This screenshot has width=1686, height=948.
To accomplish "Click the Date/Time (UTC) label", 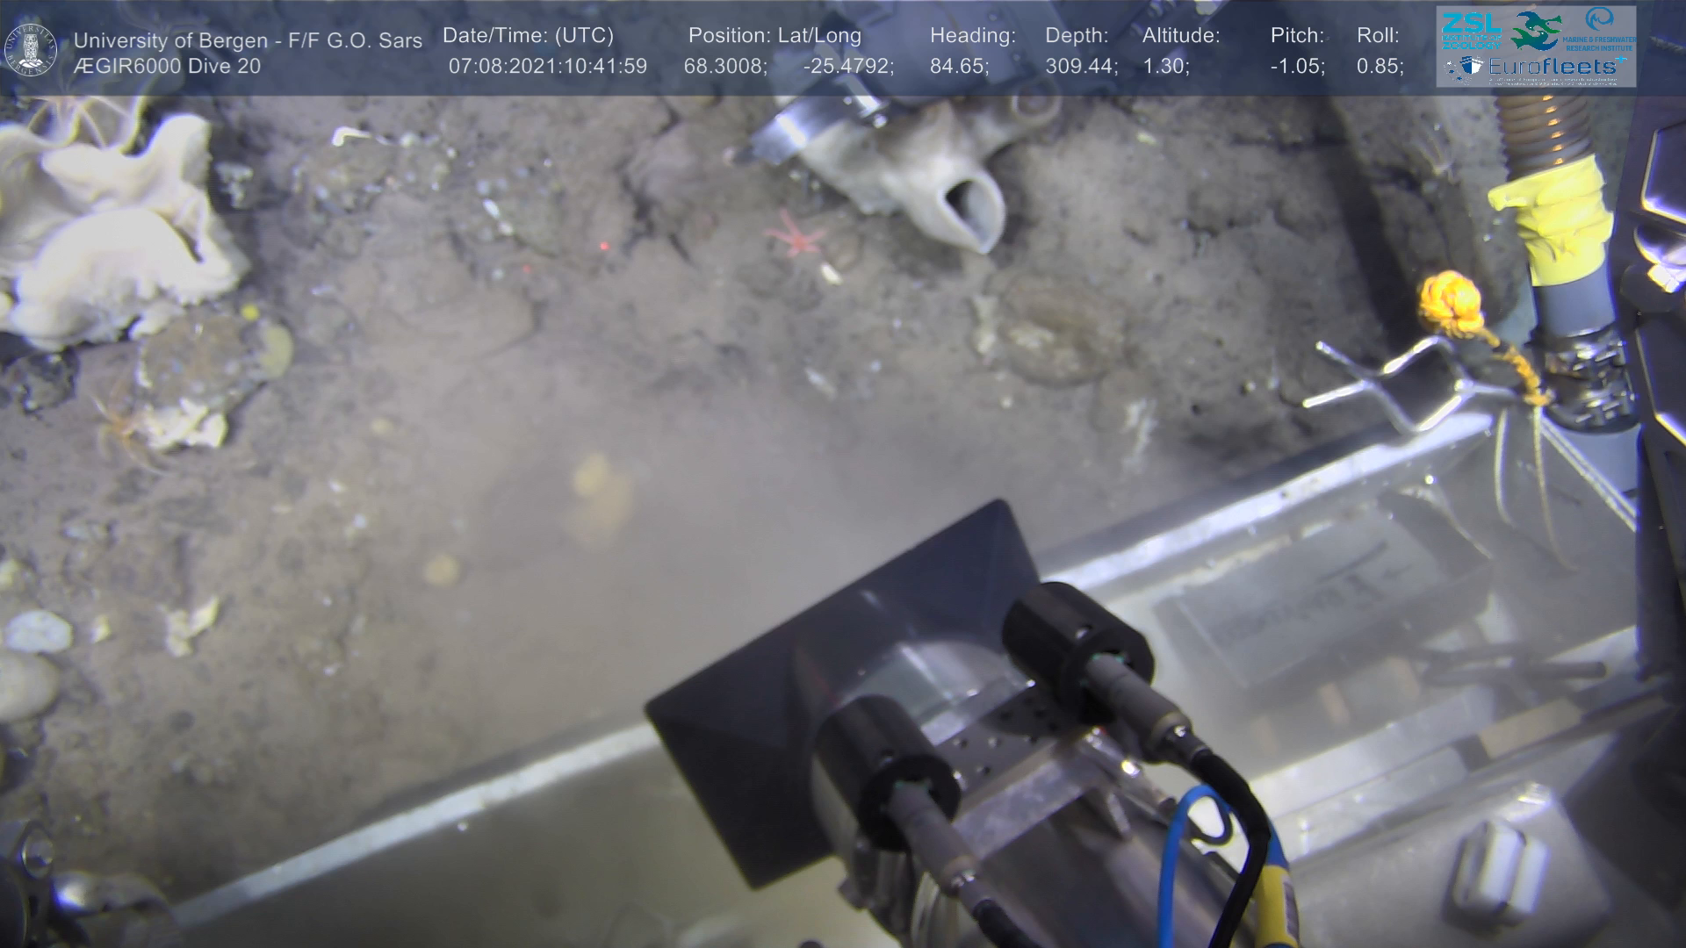I will pyautogui.click(x=528, y=36).
